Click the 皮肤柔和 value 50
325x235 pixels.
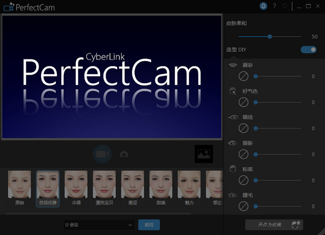coord(314,37)
